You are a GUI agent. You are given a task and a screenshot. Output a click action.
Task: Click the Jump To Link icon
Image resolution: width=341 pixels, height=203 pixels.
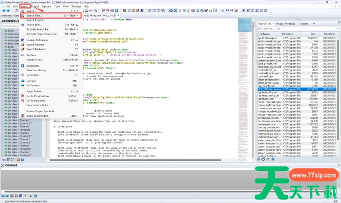point(23,91)
